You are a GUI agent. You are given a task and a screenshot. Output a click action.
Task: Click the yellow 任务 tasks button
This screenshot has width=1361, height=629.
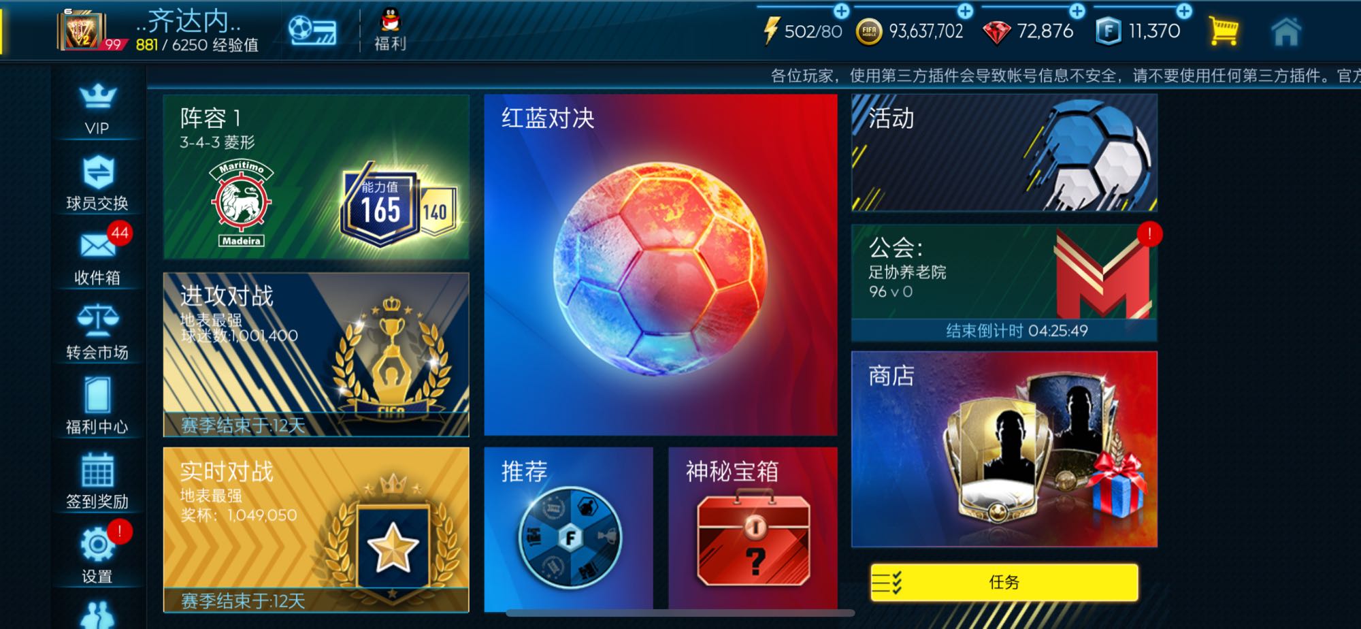1004,582
